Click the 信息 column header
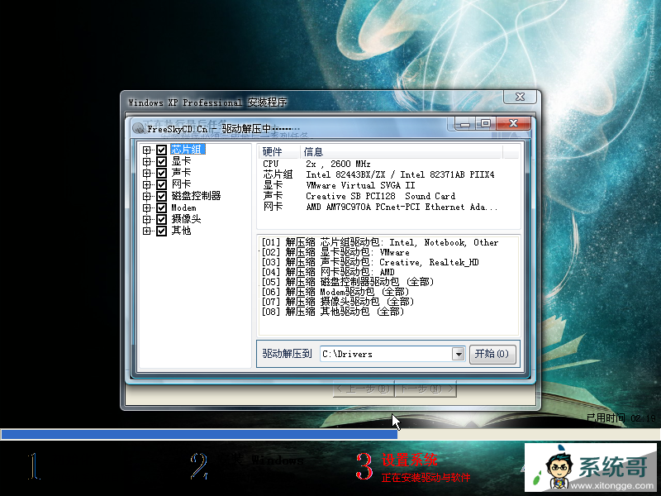This screenshot has height=496, width=661. point(401,152)
